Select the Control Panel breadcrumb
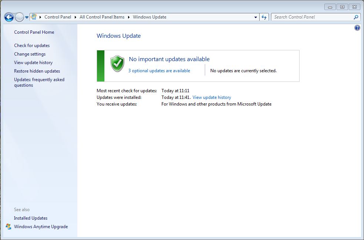The height and width of the screenshot is (240, 364). pyautogui.click(x=57, y=17)
